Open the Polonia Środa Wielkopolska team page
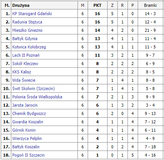Screen dimensions: 164x160 tap(37, 97)
